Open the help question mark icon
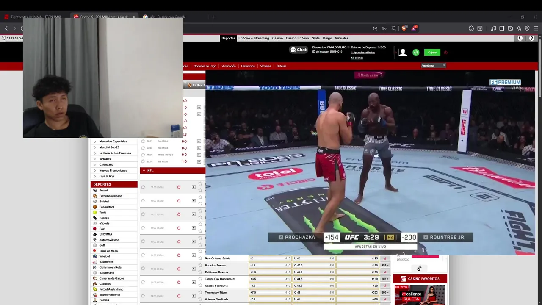This screenshot has height=305, width=542. coord(531,38)
